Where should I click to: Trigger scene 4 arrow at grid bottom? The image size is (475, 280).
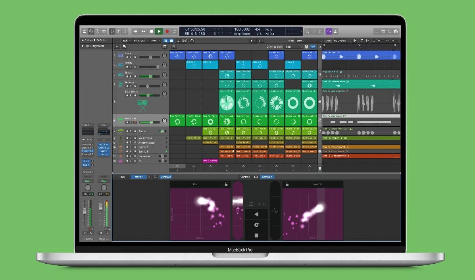(227, 166)
